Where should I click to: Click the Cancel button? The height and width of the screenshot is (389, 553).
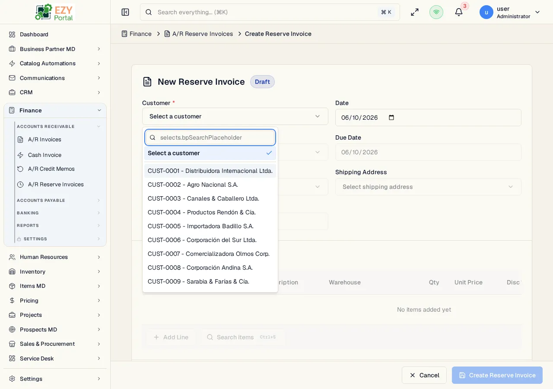[424, 375]
